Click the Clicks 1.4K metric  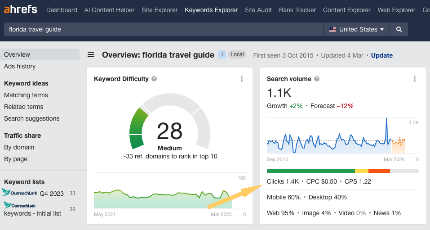coord(283,181)
